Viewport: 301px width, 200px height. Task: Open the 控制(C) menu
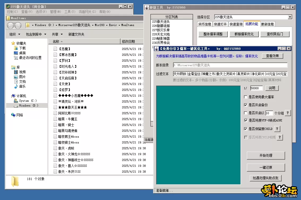tap(12, 12)
